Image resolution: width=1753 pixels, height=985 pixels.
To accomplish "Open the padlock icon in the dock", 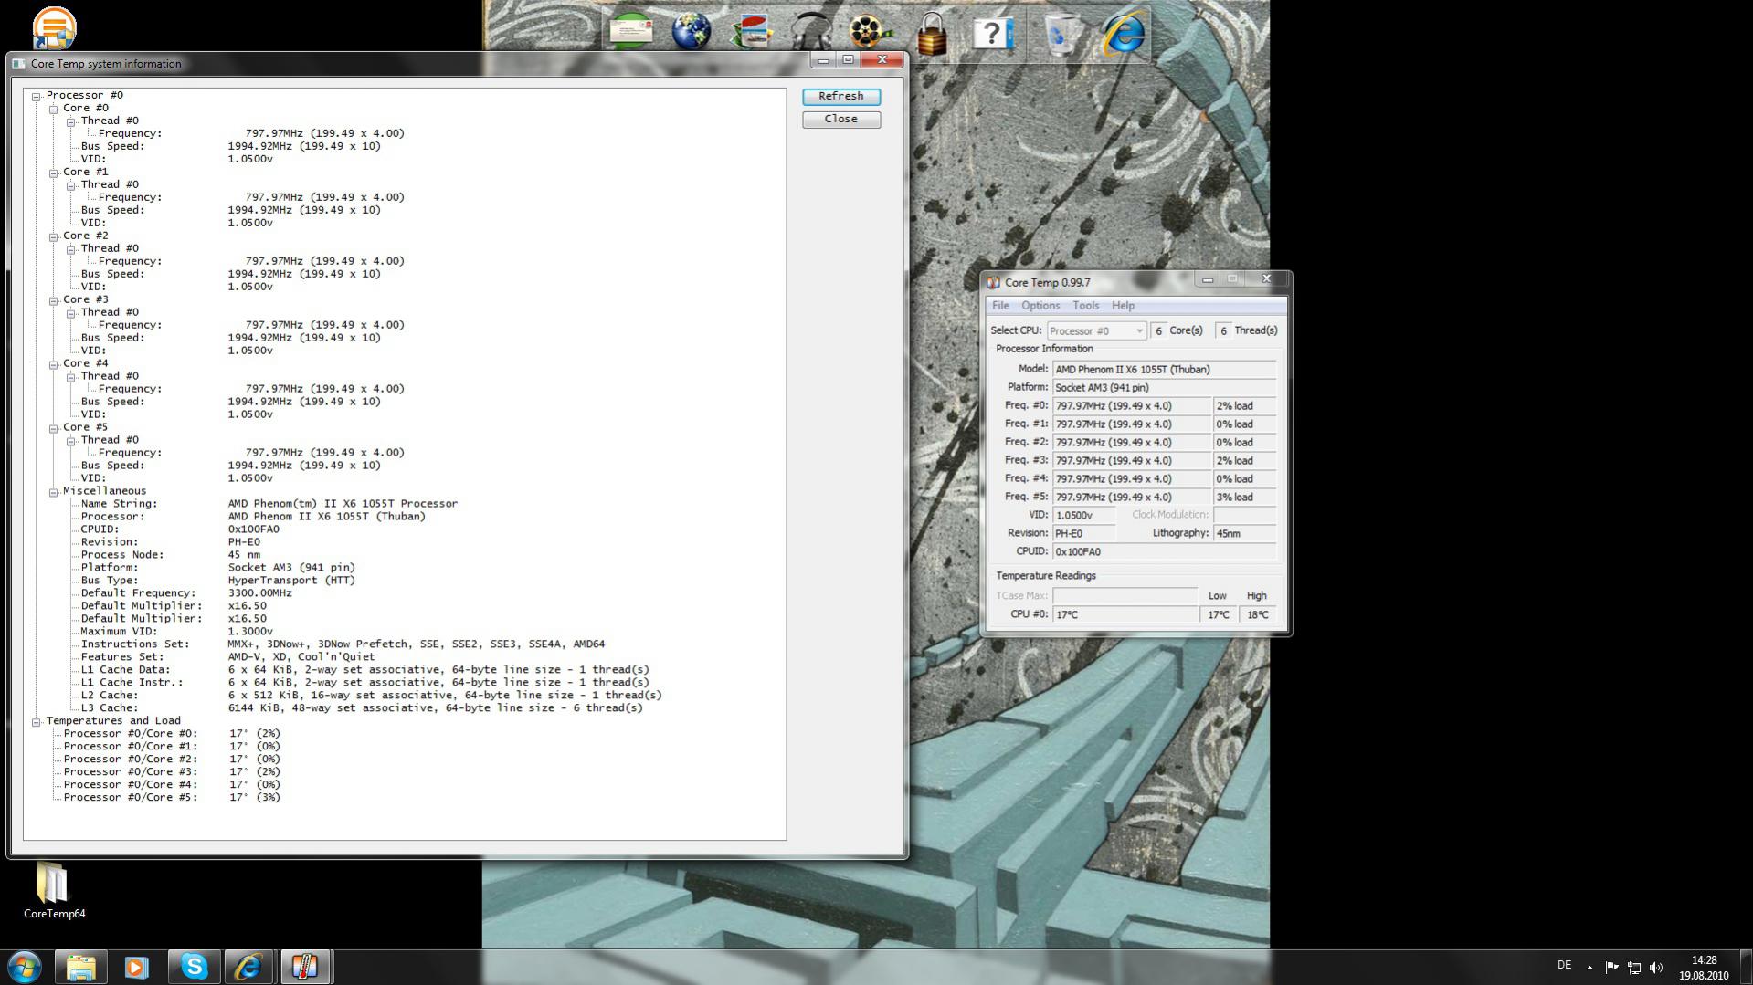I will pyautogui.click(x=931, y=35).
